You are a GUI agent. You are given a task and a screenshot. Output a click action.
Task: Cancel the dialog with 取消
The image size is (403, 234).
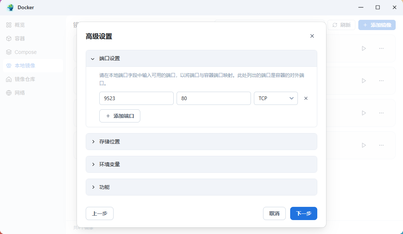click(274, 213)
